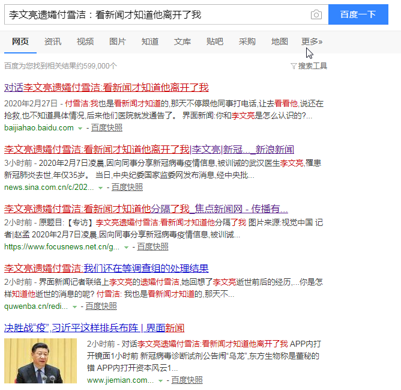
Task: Click the search query input field
Action: [156, 14]
